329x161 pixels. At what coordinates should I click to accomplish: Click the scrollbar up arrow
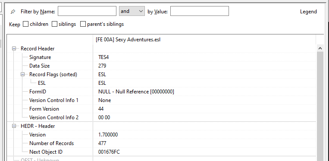[x=320, y=48]
